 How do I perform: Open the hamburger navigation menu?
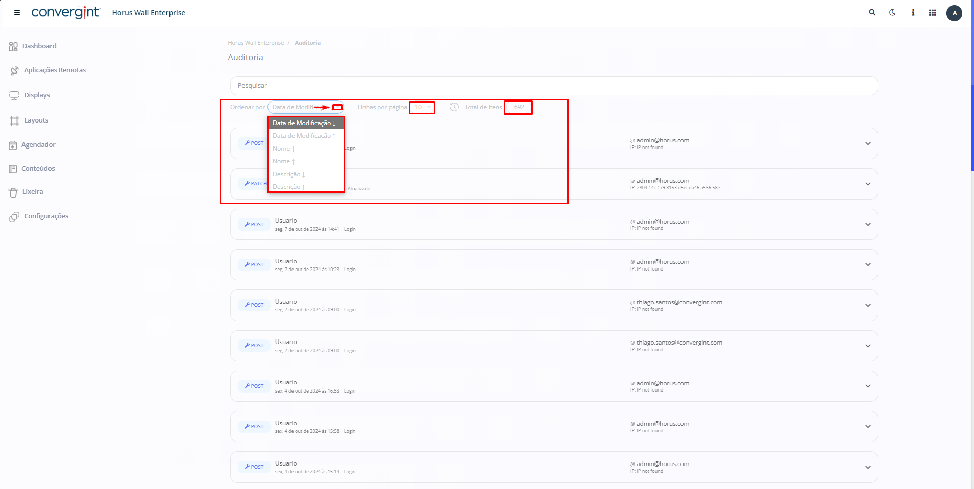coord(17,13)
